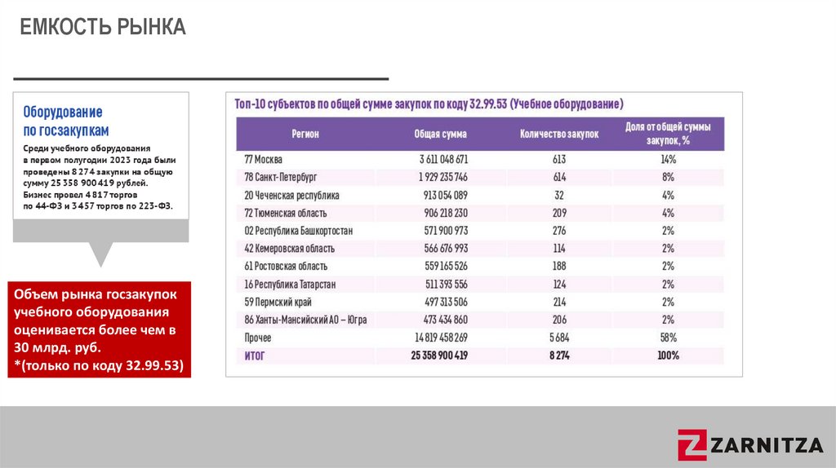The image size is (836, 468).
Task: Click the 'ЕМКОСТЬ РЫНКА' slide title
Action: (103, 27)
